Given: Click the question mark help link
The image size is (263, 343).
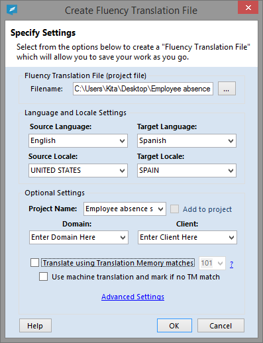Looking at the screenshot, I should point(231,264).
